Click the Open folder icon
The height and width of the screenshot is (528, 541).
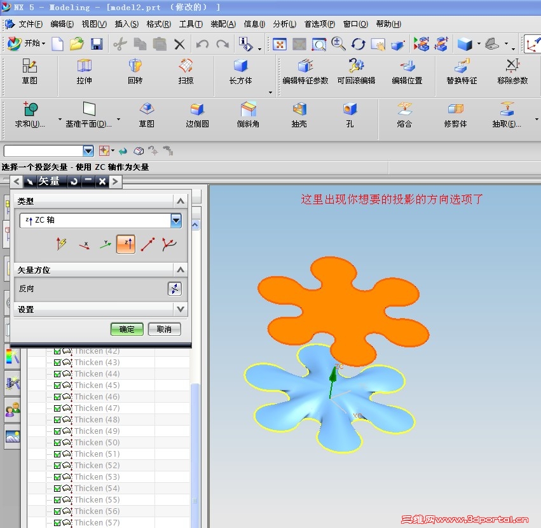[x=76, y=44]
